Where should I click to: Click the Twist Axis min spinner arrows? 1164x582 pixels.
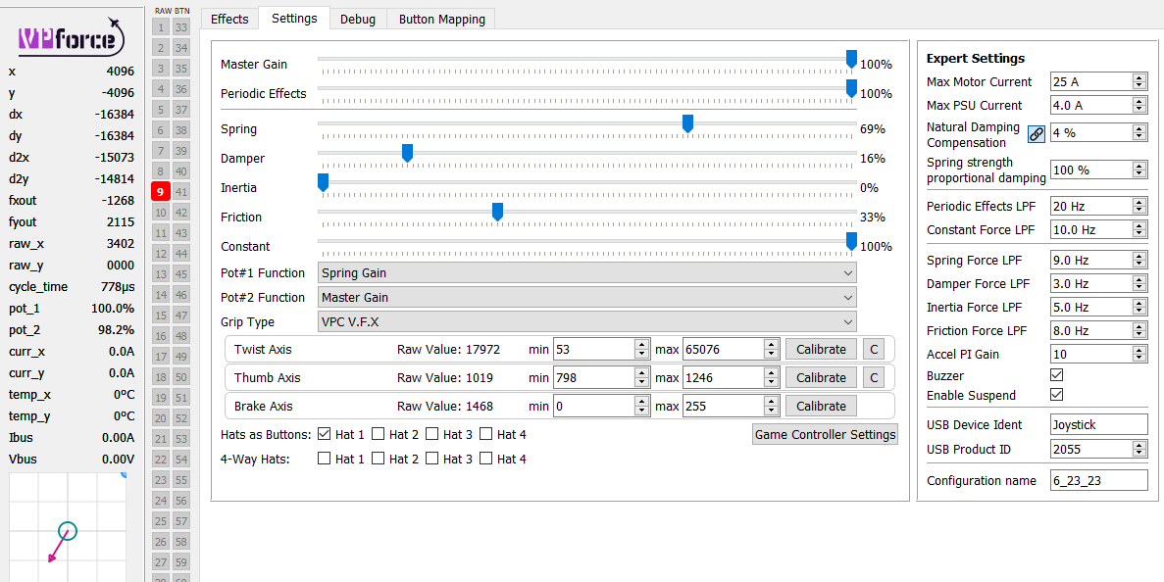click(x=642, y=349)
